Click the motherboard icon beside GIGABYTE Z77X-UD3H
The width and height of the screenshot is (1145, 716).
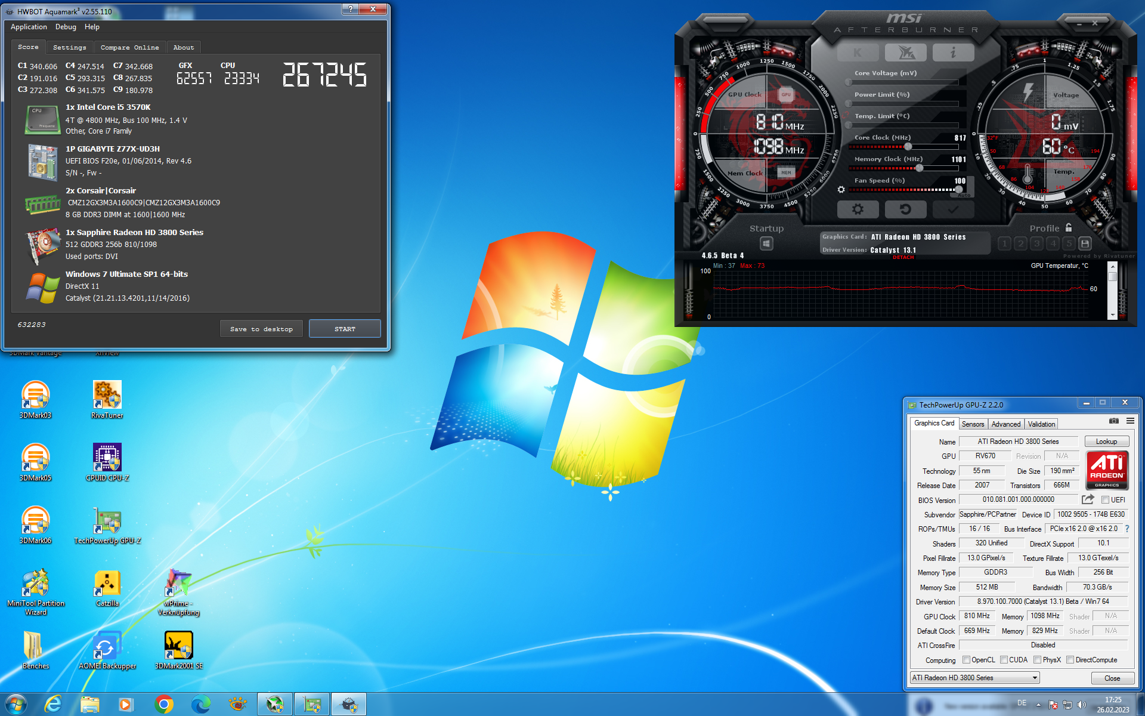point(42,162)
